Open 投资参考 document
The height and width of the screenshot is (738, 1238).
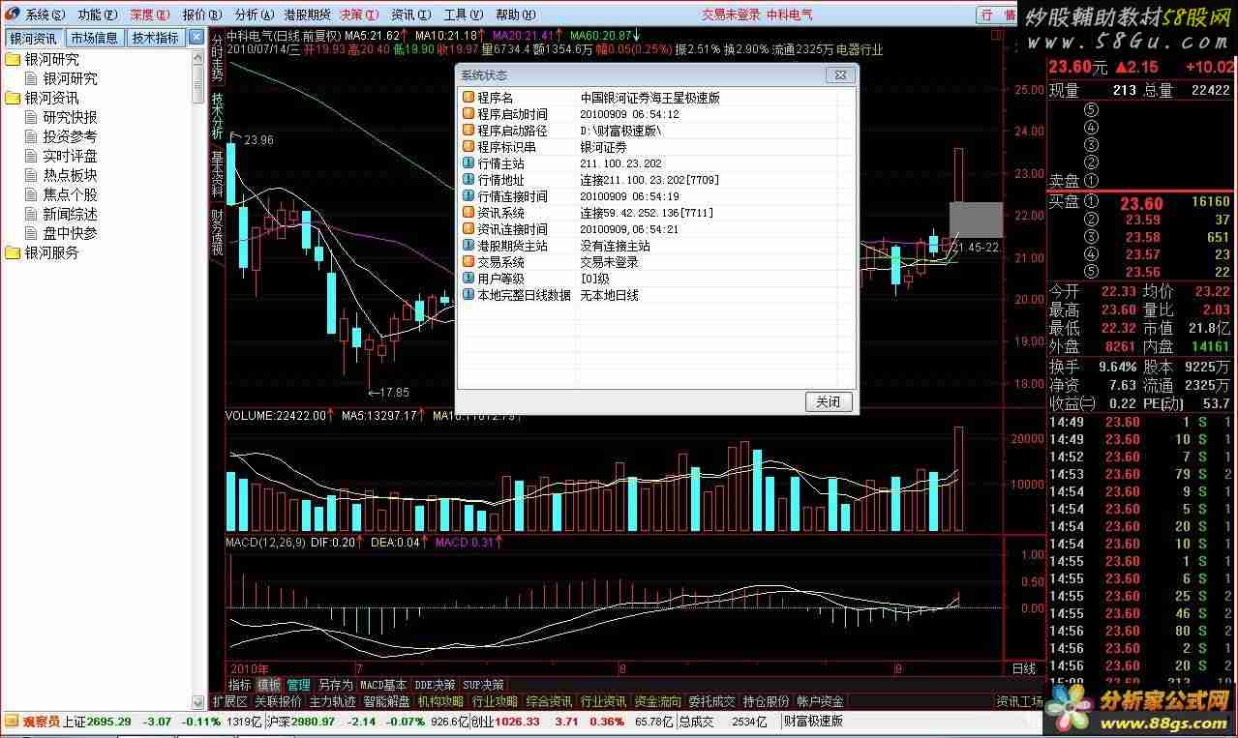click(x=70, y=136)
